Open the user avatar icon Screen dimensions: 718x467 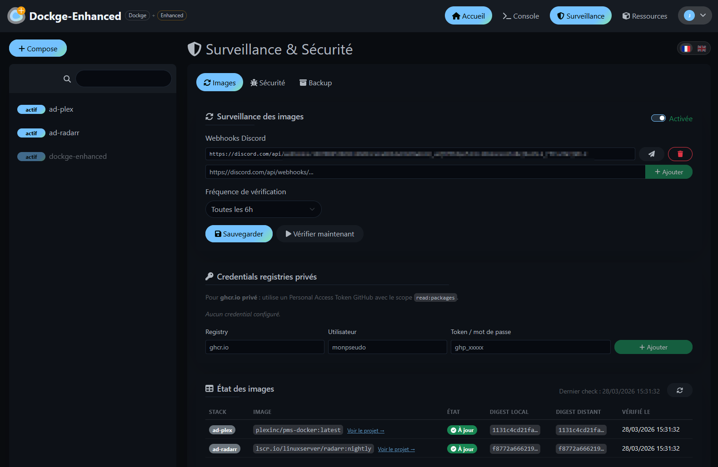[x=689, y=15]
